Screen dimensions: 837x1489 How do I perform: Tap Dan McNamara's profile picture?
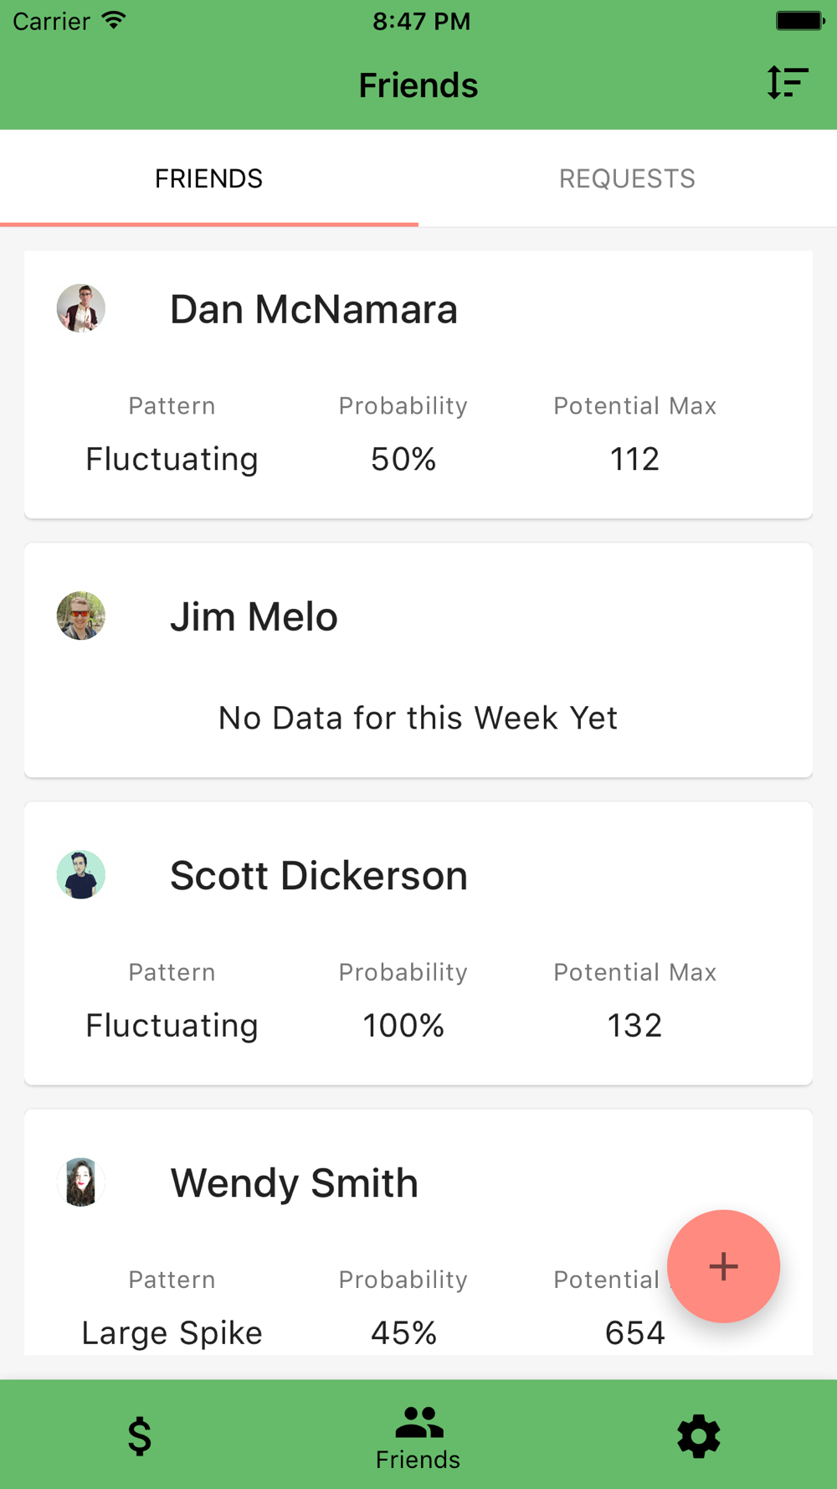click(x=81, y=308)
